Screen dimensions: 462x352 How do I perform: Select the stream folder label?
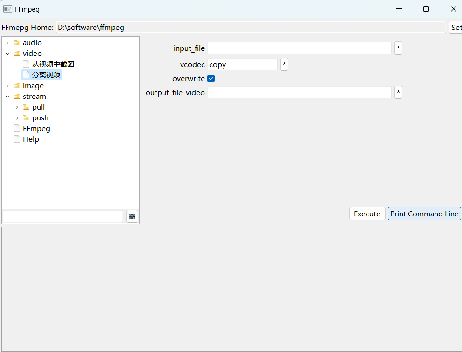tap(34, 97)
